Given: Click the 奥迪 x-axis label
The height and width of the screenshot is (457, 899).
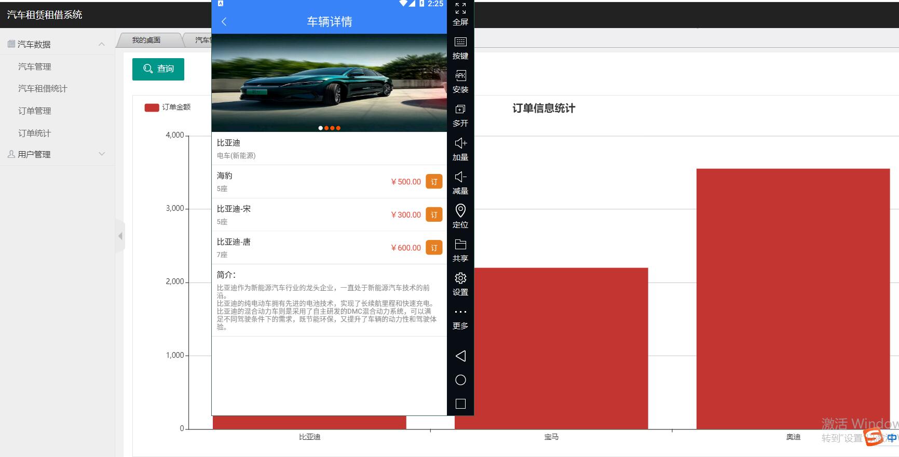Looking at the screenshot, I should pos(793,437).
